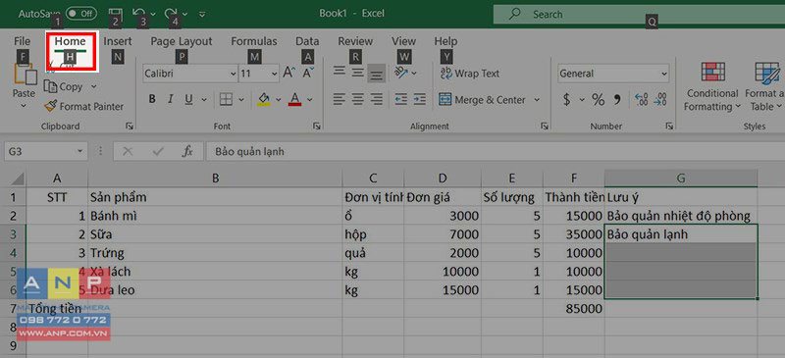Toggle the AutoSave switch
785x358 pixels.
pyautogui.click(x=81, y=14)
